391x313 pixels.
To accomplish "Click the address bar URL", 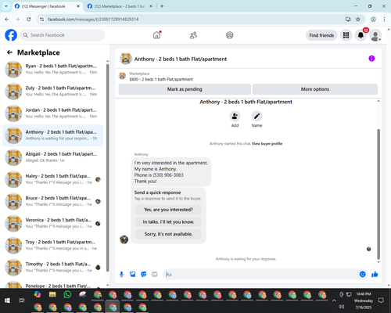I will pos(93,20).
